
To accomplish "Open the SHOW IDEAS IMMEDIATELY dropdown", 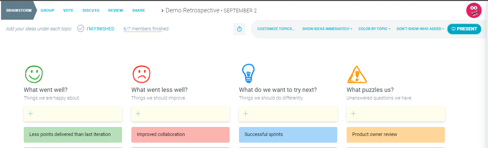I will [327, 29].
